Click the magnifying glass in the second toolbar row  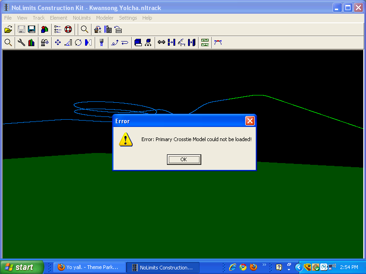pyautogui.click(x=8, y=42)
